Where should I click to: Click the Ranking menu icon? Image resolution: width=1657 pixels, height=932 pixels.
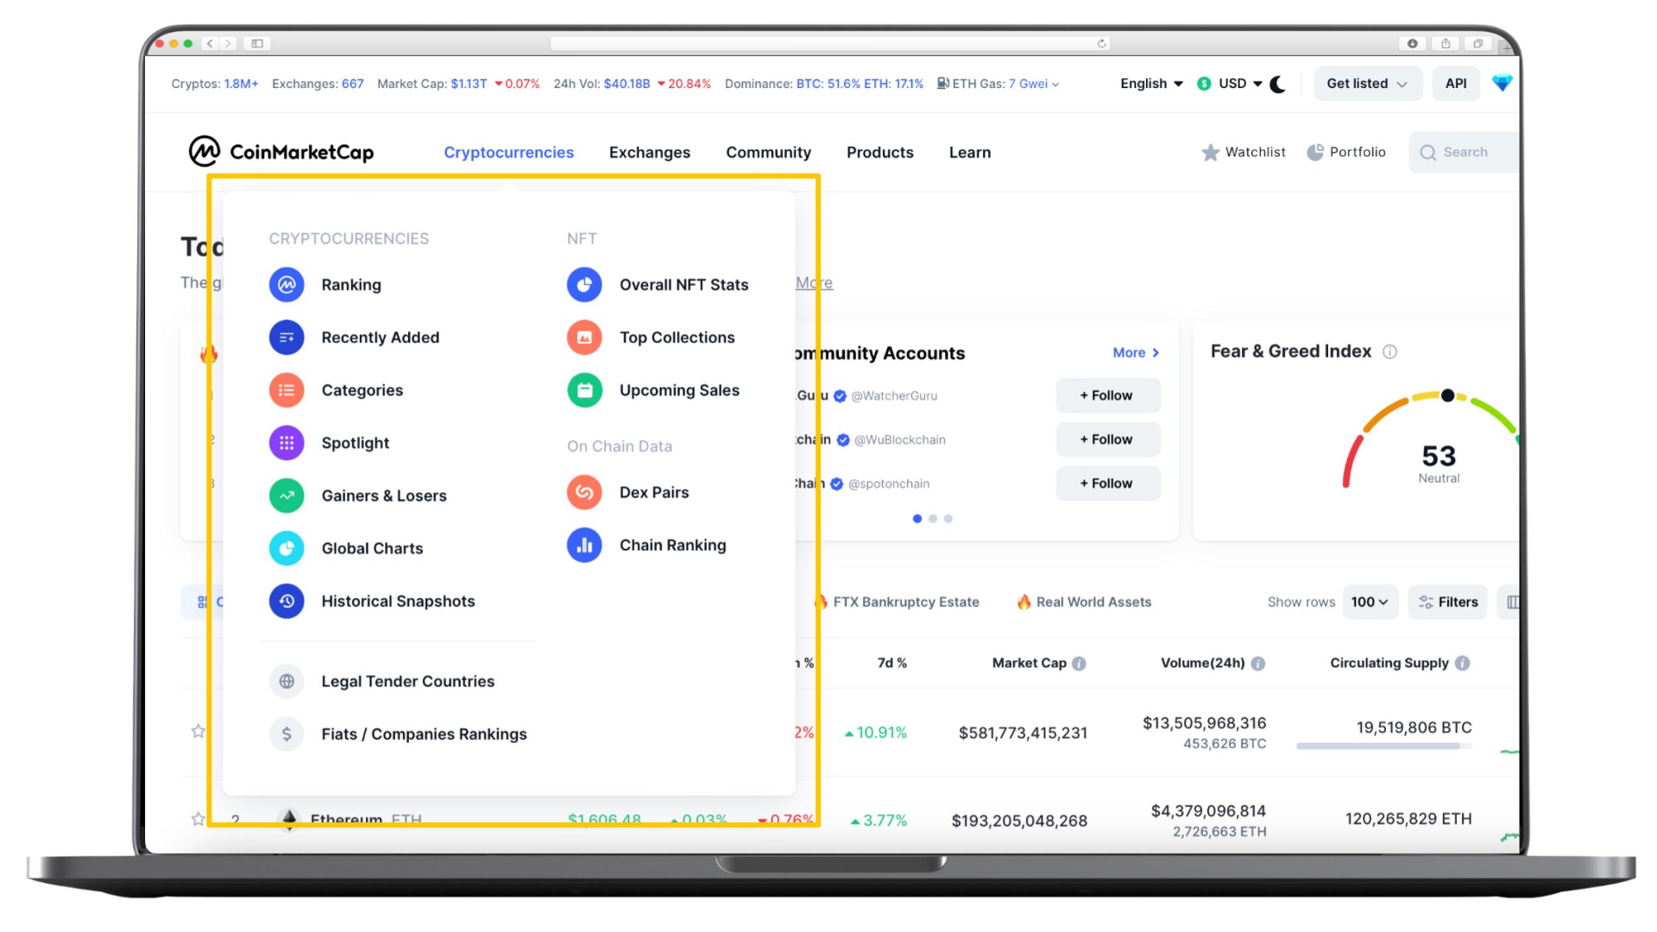[287, 285]
